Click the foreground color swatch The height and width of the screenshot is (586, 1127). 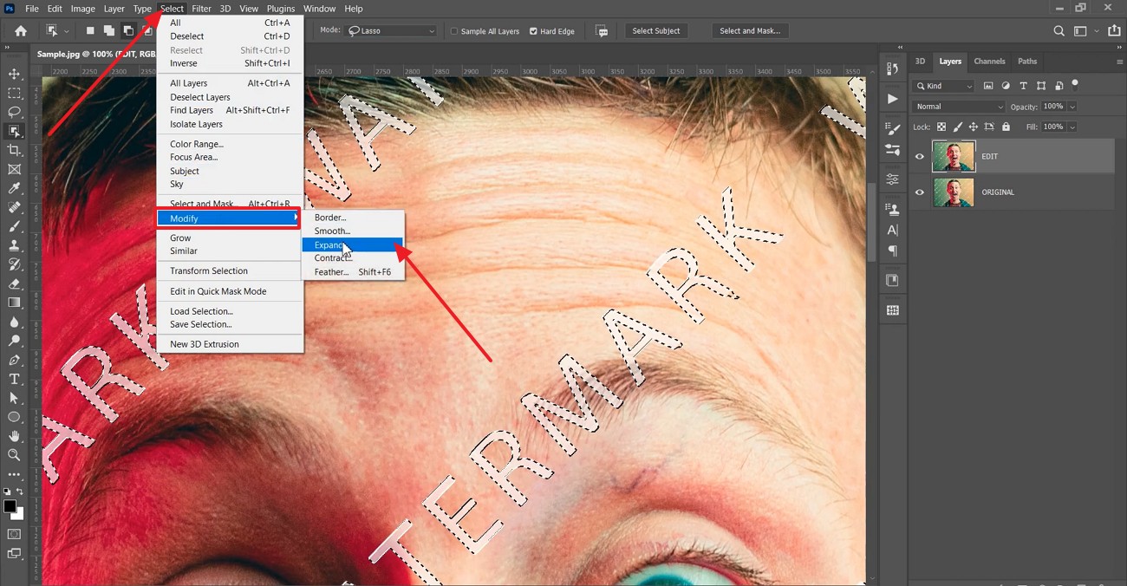(10, 505)
